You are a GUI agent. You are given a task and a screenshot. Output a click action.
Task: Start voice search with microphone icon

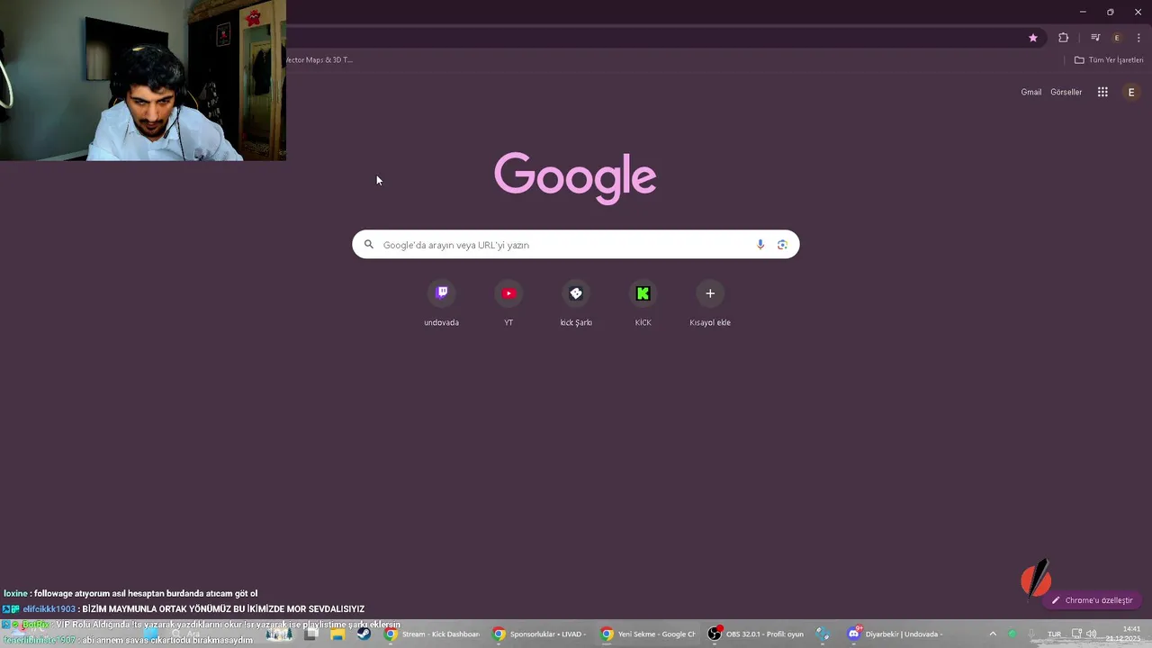tap(760, 245)
